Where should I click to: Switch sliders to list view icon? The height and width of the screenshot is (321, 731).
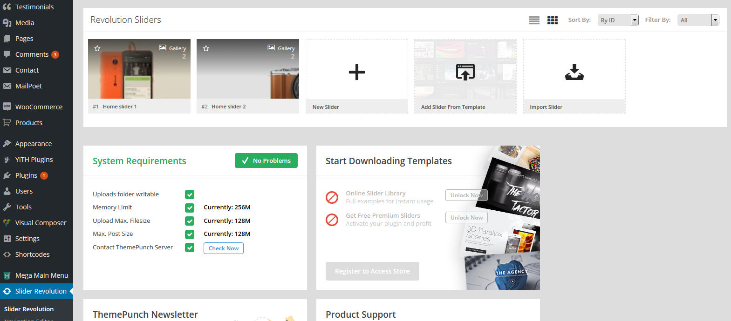[534, 20]
